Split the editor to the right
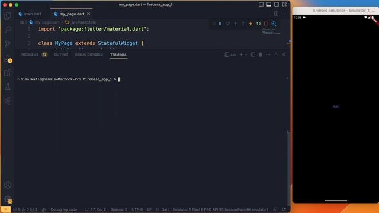Screen dimensions: 379x213 tap(276, 14)
